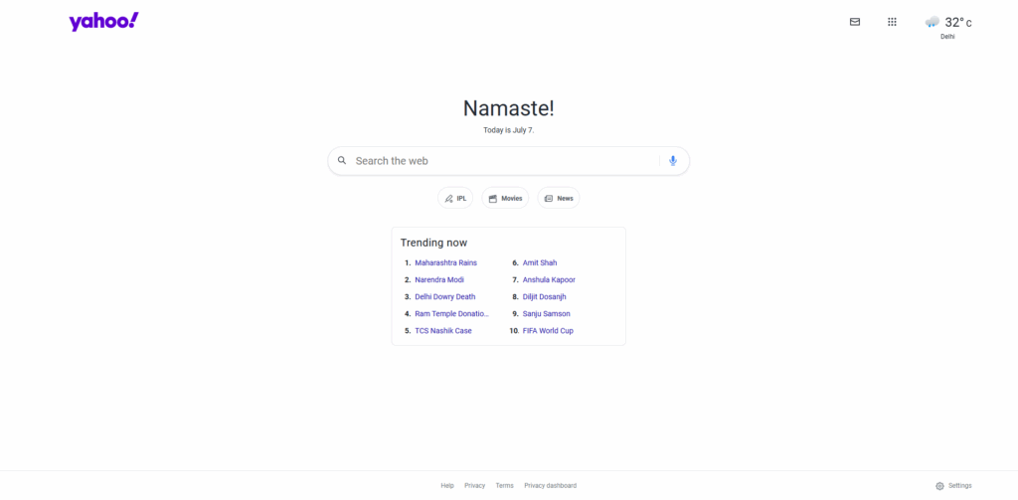The image size is (1018, 500).
Task: Open trending topic Maharashtra Rains
Action: pyautogui.click(x=446, y=263)
